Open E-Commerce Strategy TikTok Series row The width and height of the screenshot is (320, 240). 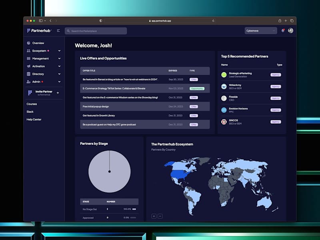pos(145,88)
